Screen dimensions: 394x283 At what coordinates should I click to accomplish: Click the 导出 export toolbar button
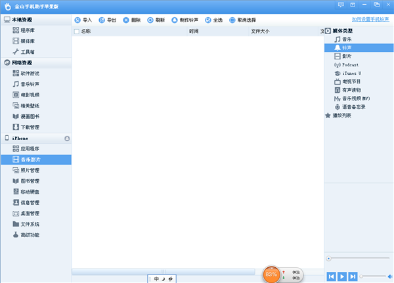click(x=108, y=20)
